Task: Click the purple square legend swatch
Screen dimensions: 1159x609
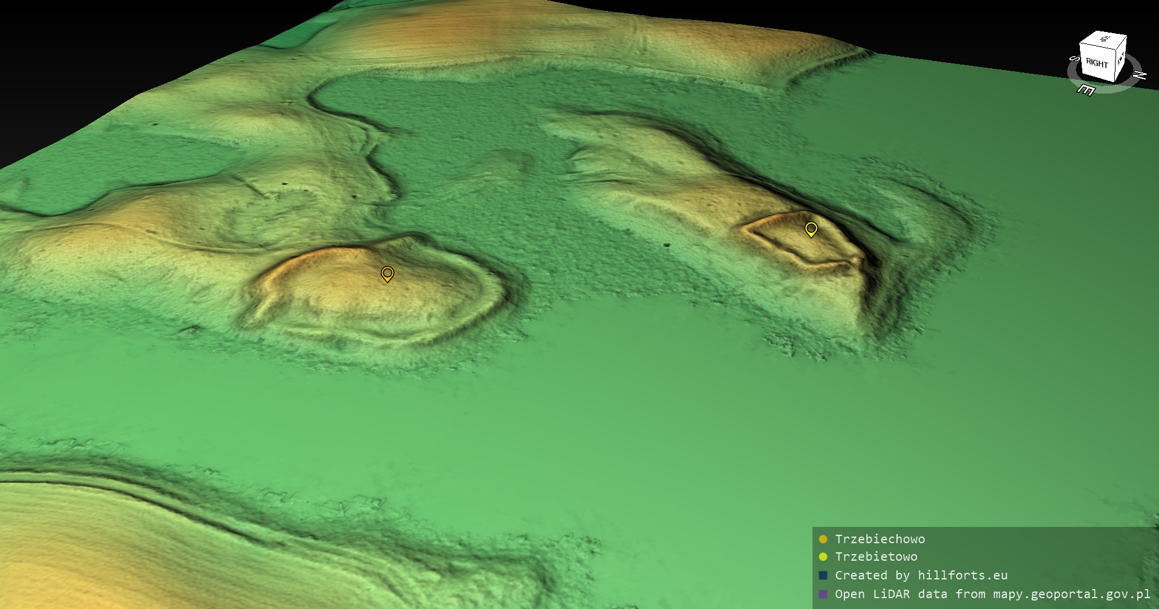Action: click(823, 594)
